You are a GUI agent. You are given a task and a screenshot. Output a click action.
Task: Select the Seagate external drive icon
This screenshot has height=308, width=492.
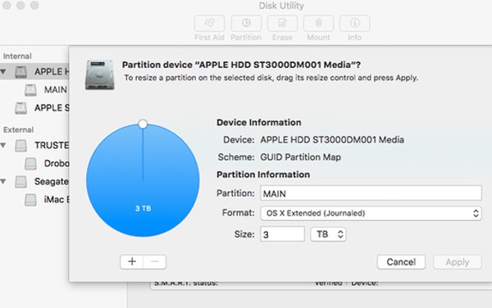pyautogui.click(x=21, y=182)
